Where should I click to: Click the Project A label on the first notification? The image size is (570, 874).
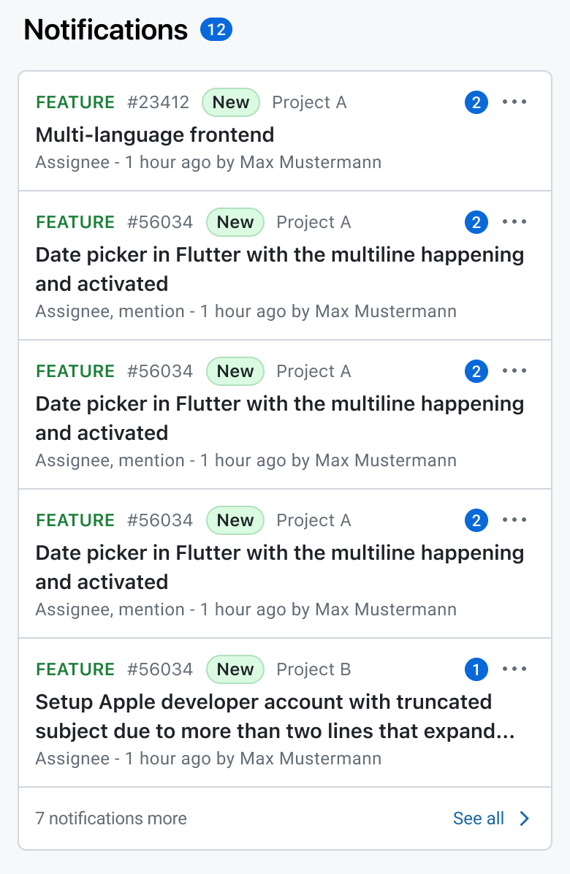(309, 102)
